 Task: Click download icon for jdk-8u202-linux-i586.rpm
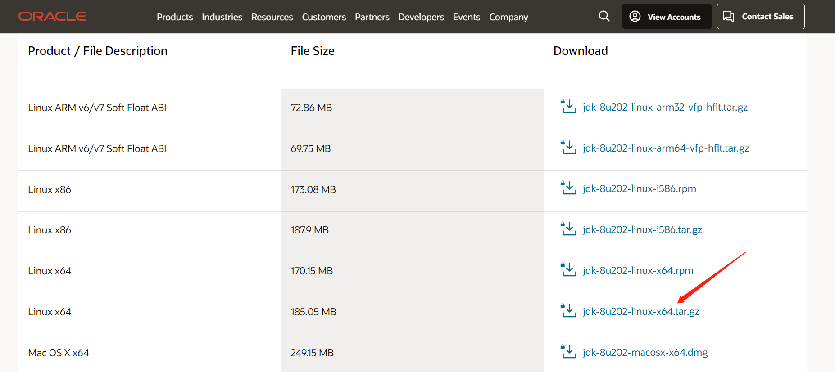(x=568, y=188)
